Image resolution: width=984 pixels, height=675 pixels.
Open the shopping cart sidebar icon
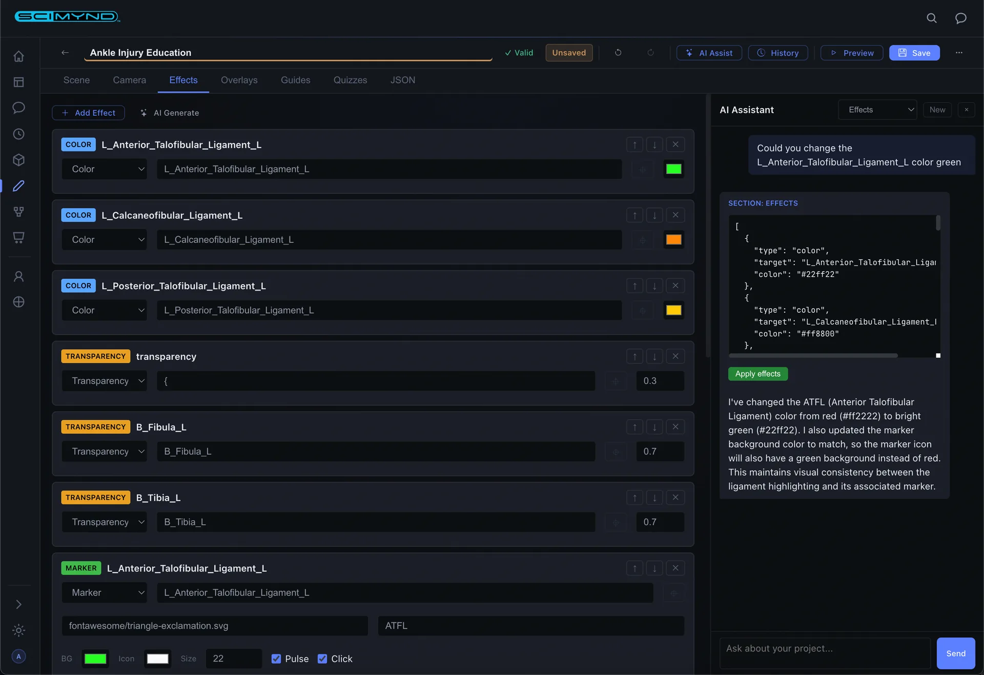pos(18,238)
